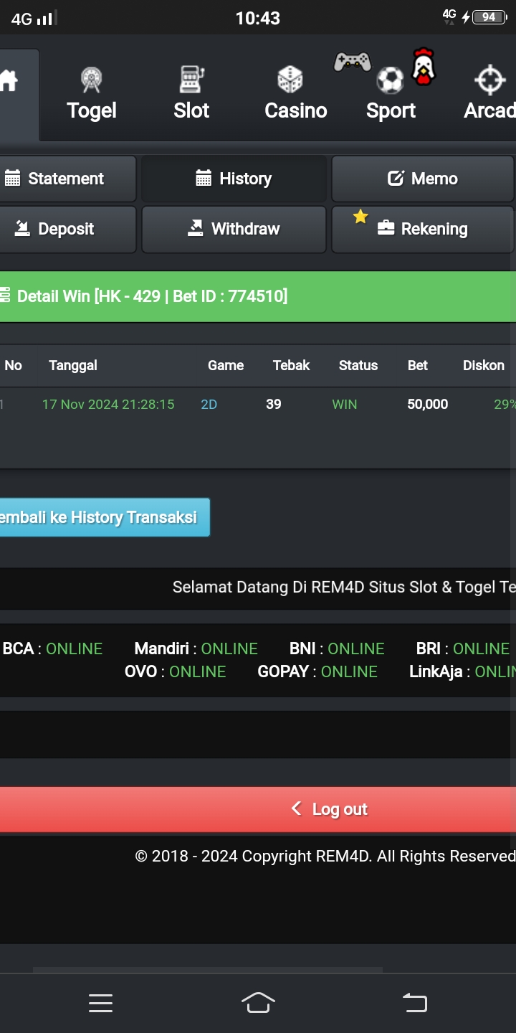The image size is (516, 1033).
Task: Tap the rooster icon above Sport
Action: coord(424,67)
